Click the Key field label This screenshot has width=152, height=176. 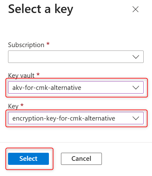click(13, 106)
